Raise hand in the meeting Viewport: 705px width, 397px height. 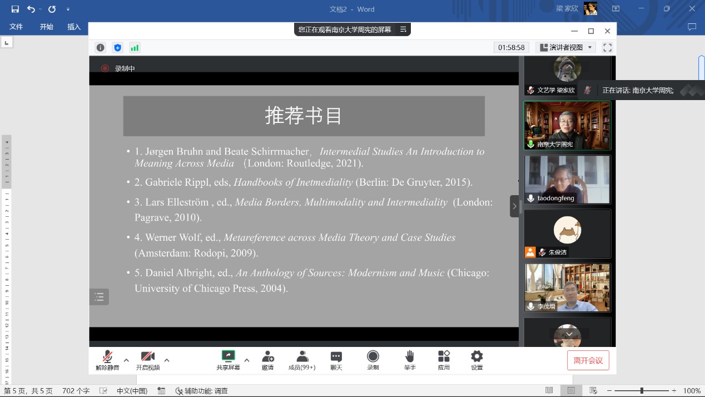point(410,360)
